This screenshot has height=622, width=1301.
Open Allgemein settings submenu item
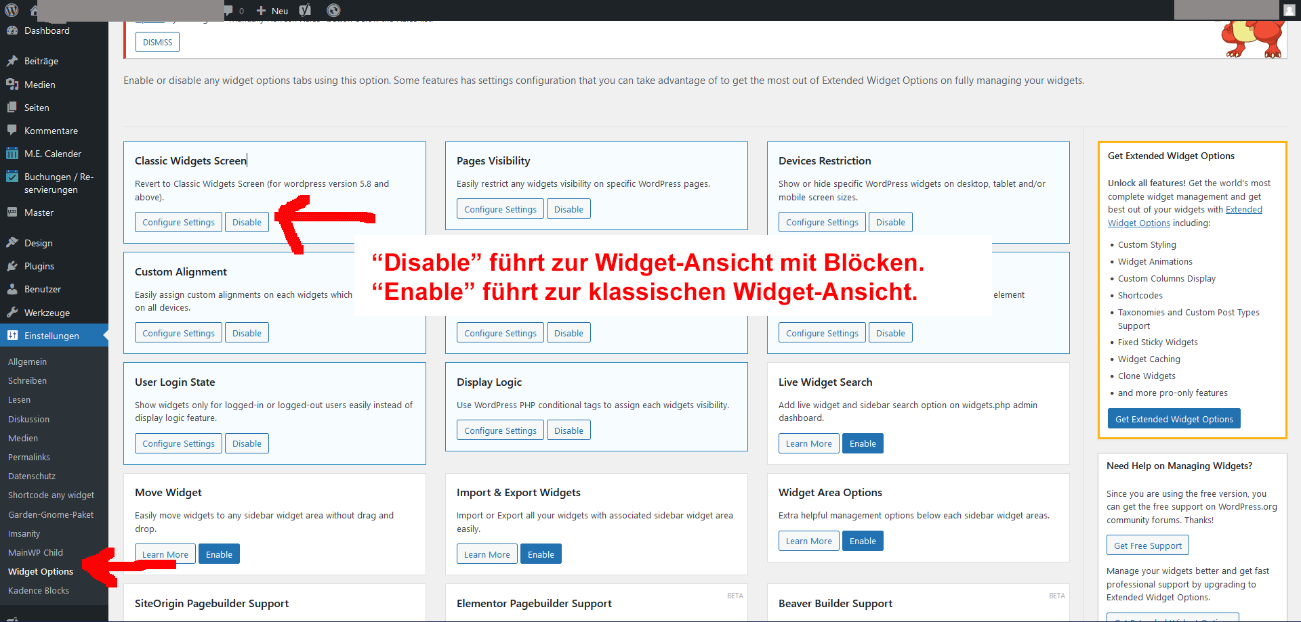click(28, 361)
